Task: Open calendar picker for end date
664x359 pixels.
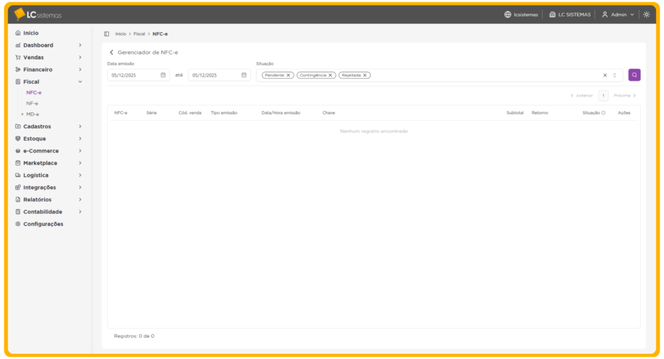Action: [x=244, y=75]
